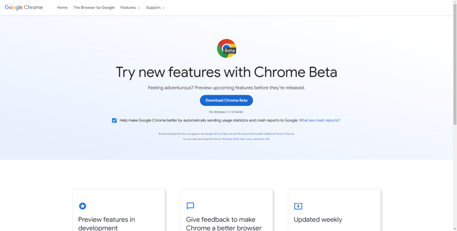Open Google Terms of Service link
The image size is (457, 231).
pos(219,134)
